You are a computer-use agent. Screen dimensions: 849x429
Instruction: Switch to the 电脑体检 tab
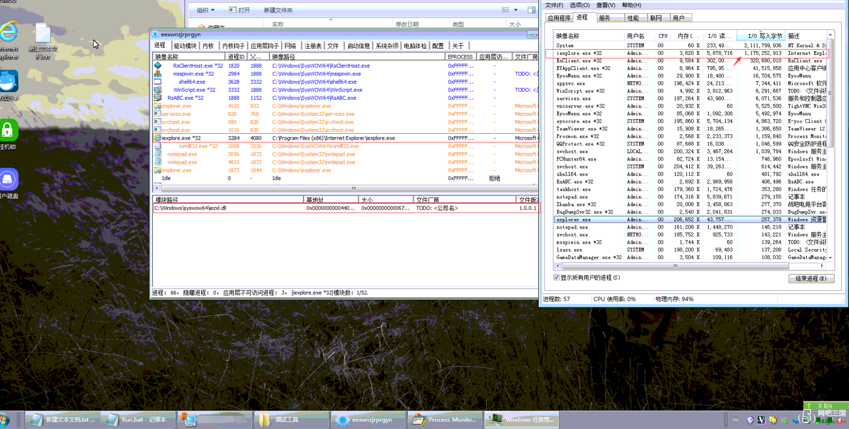click(x=415, y=46)
